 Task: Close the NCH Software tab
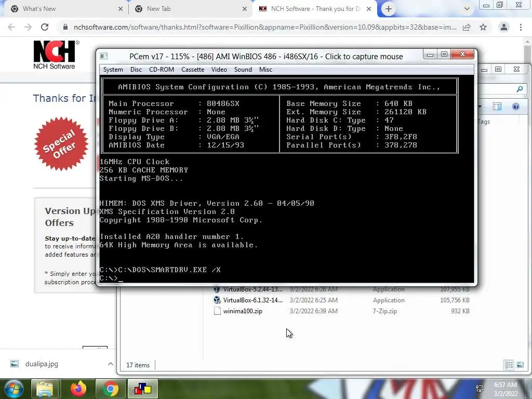369,9
